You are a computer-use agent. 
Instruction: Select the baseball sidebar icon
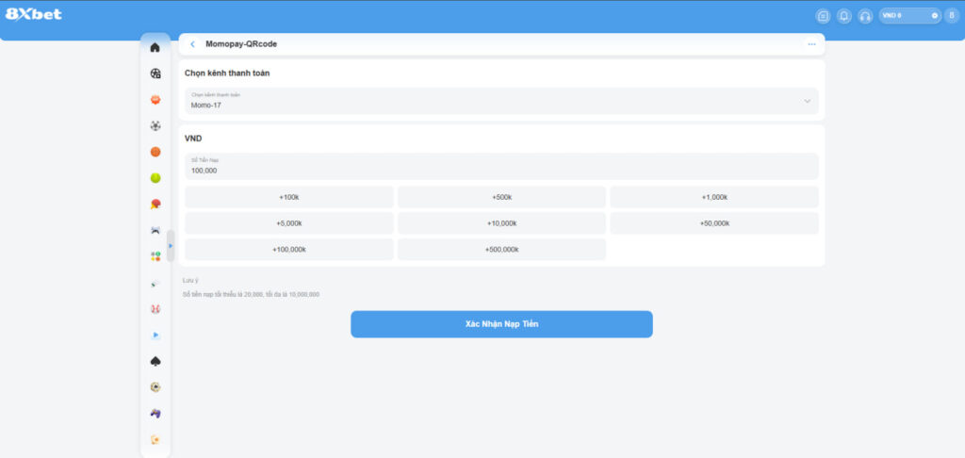pyautogui.click(x=155, y=309)
